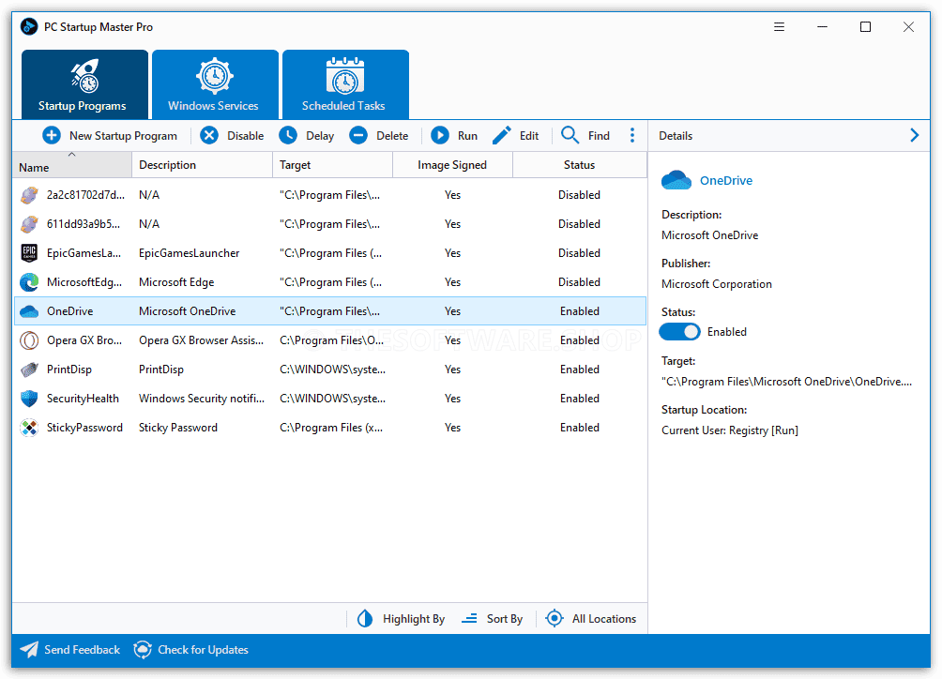Click the Edit pencil icon

(502, 136)
